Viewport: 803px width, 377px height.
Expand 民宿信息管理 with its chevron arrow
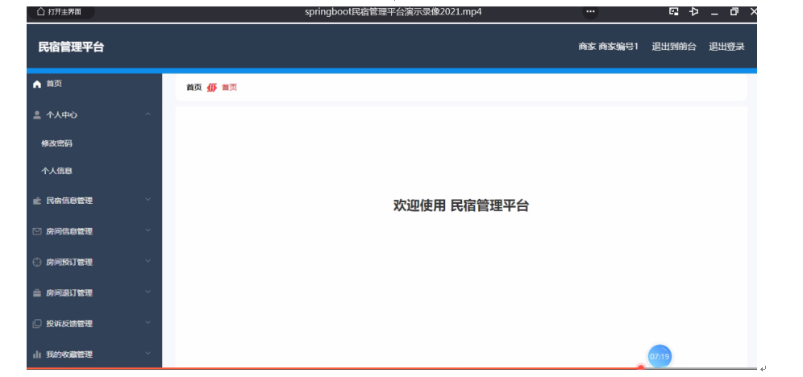click(148, 200)
